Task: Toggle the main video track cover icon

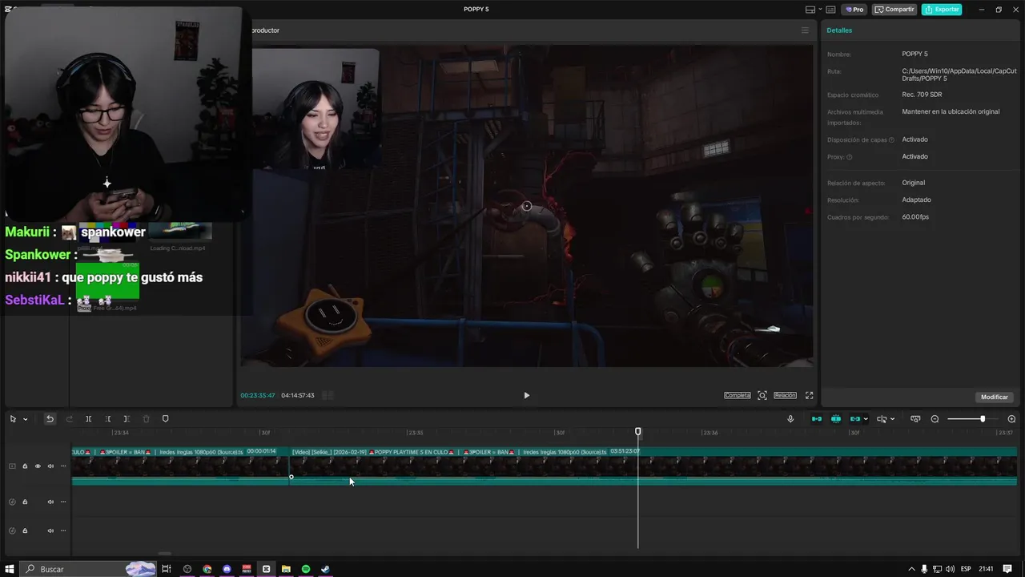Action: tap(12, 466)
